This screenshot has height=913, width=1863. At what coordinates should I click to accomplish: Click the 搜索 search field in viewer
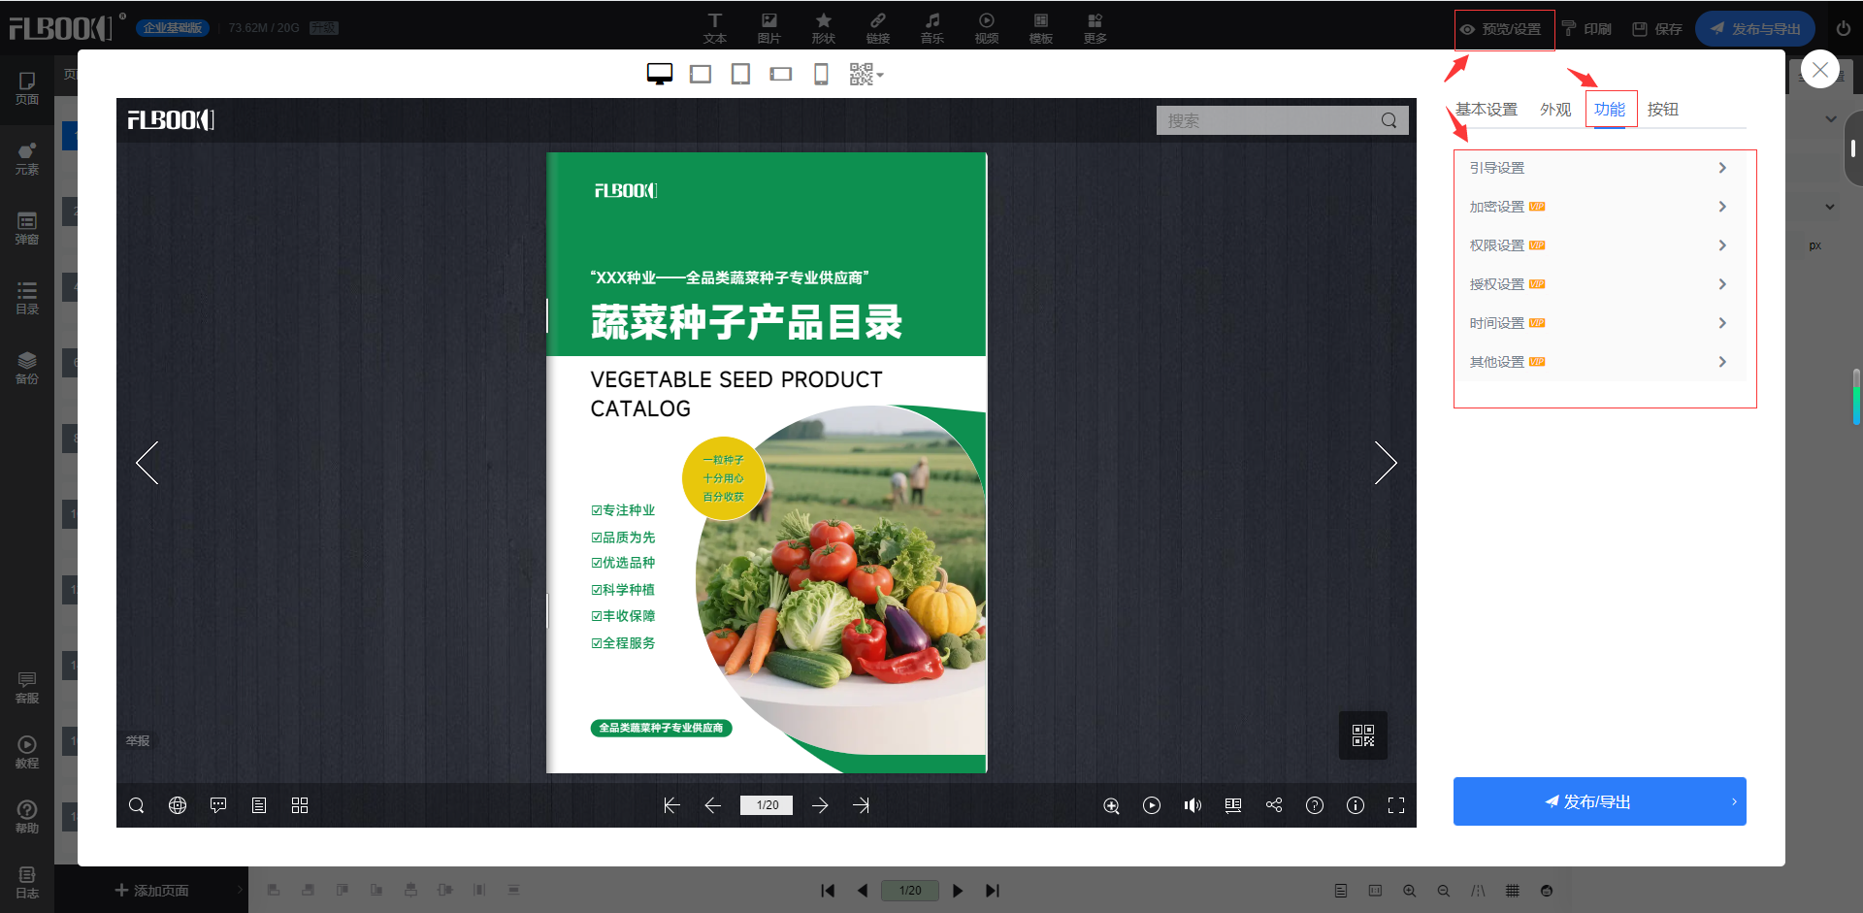coord(1269,120)
